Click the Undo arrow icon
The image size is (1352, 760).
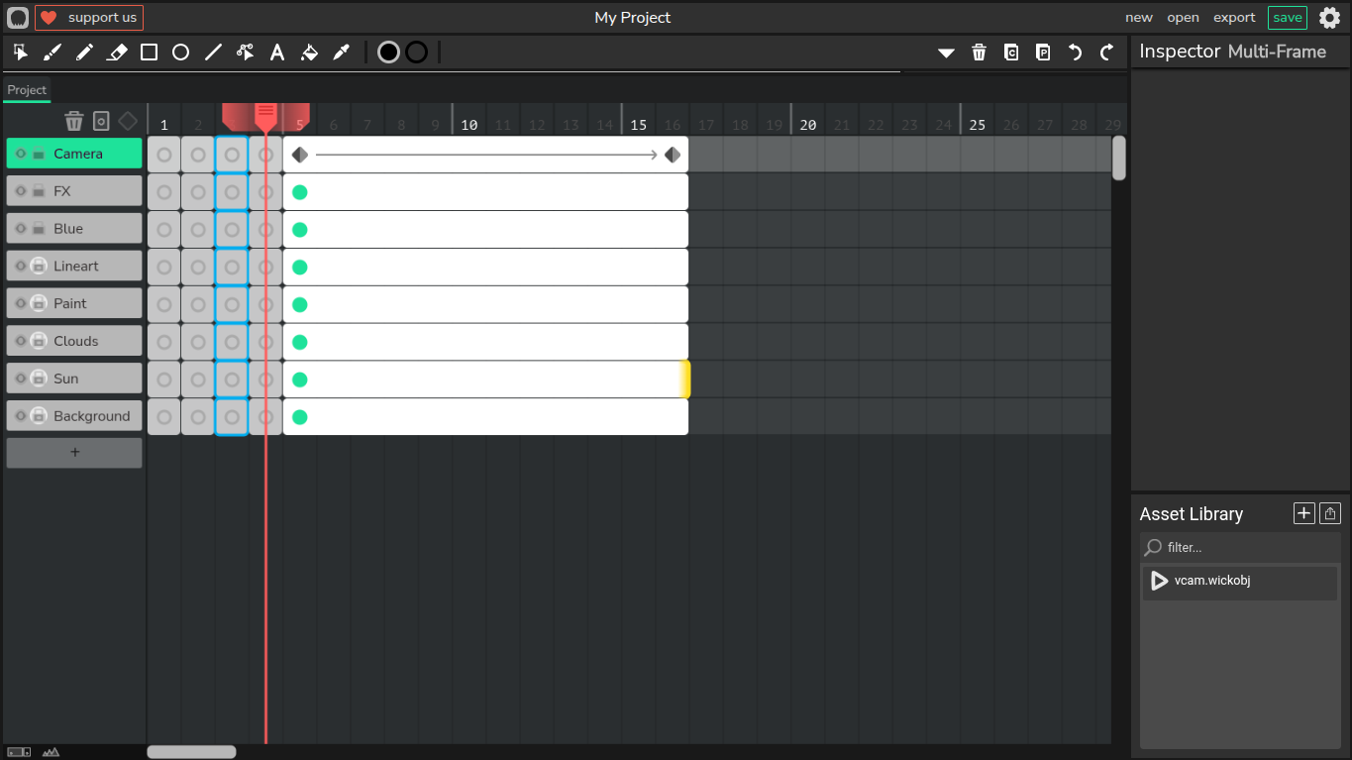coord(1075,53)
